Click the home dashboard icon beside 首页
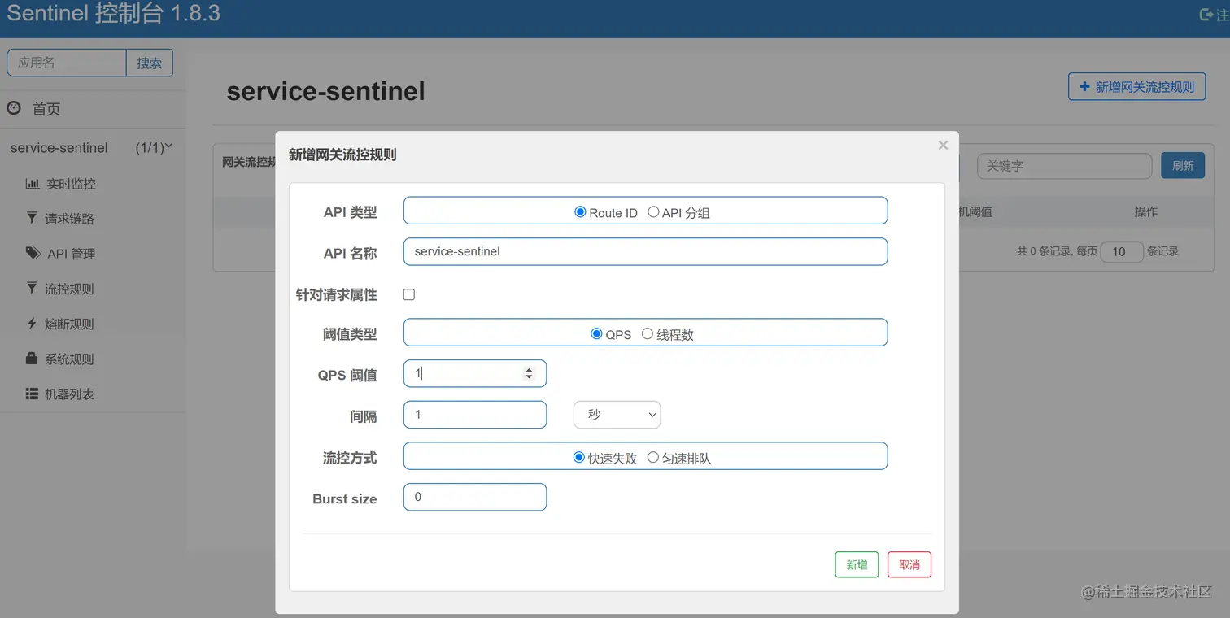Image resolution: width=1230 pixels, height=618 pixels. point(14,108)
